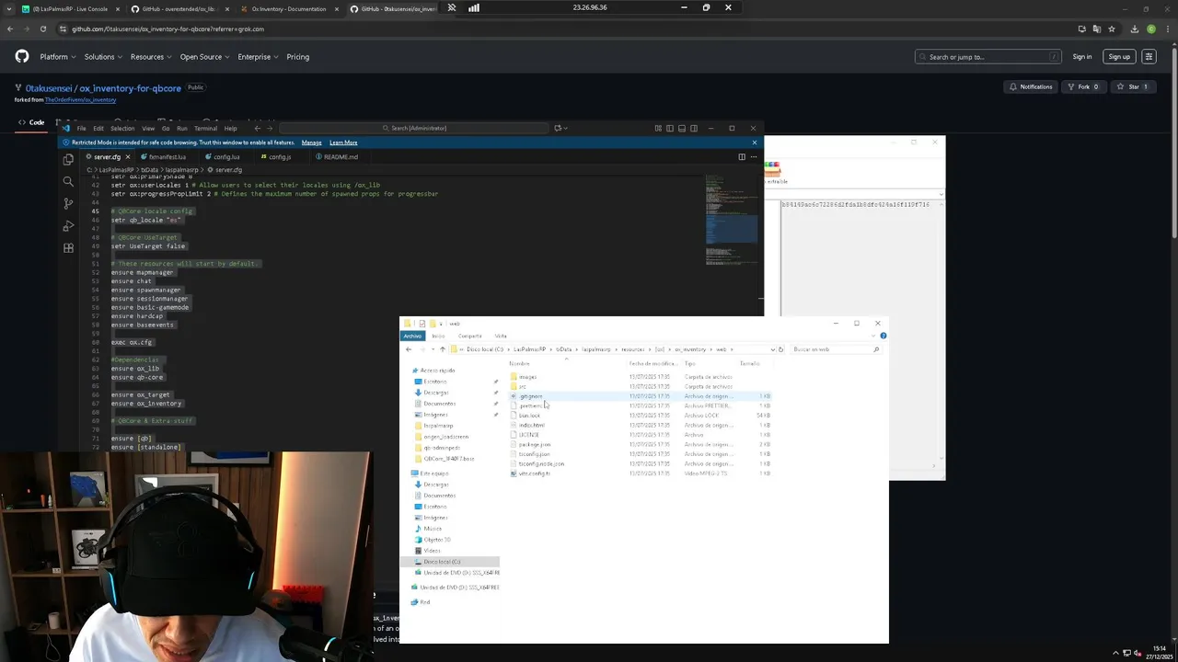Click GitHub repository Notifications button
1178x662 pixels.
point(1031,86)
